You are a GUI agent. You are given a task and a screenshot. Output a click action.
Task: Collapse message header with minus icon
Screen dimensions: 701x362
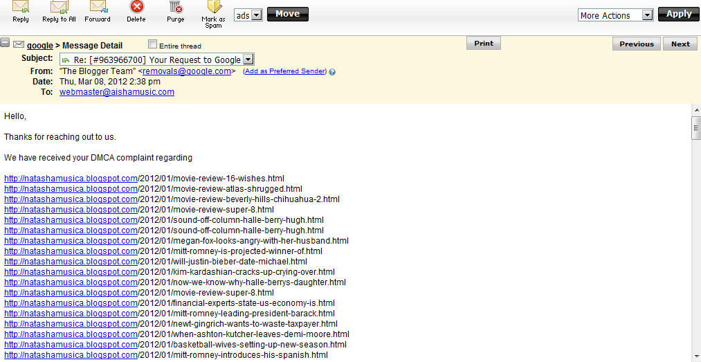(x=5, y=43)
